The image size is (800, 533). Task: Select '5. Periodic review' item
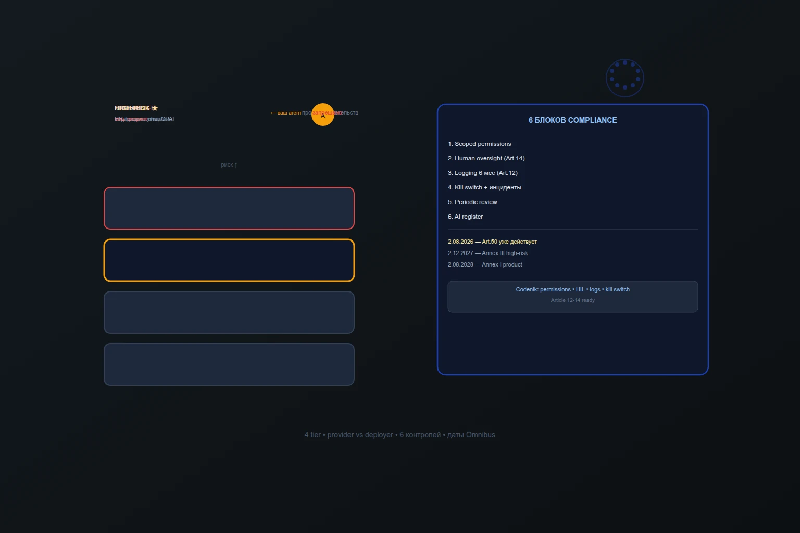pos(472,202)
